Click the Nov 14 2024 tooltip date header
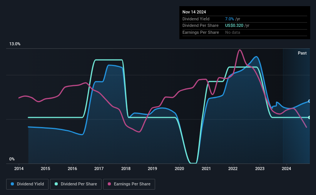 pos(194,12)
